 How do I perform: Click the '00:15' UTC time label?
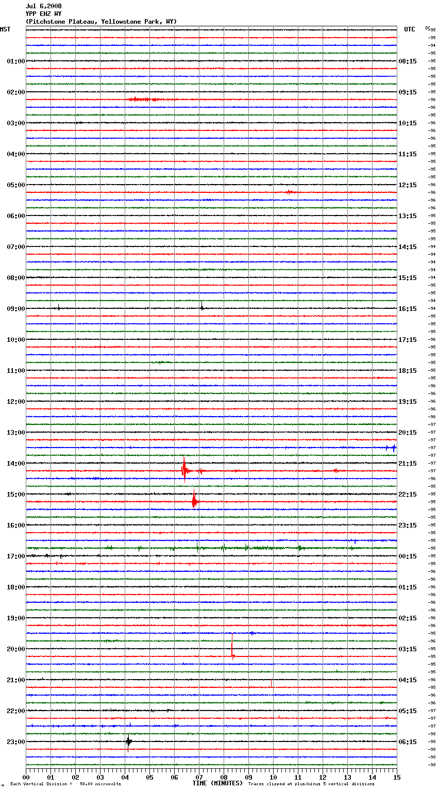[408, 556]
